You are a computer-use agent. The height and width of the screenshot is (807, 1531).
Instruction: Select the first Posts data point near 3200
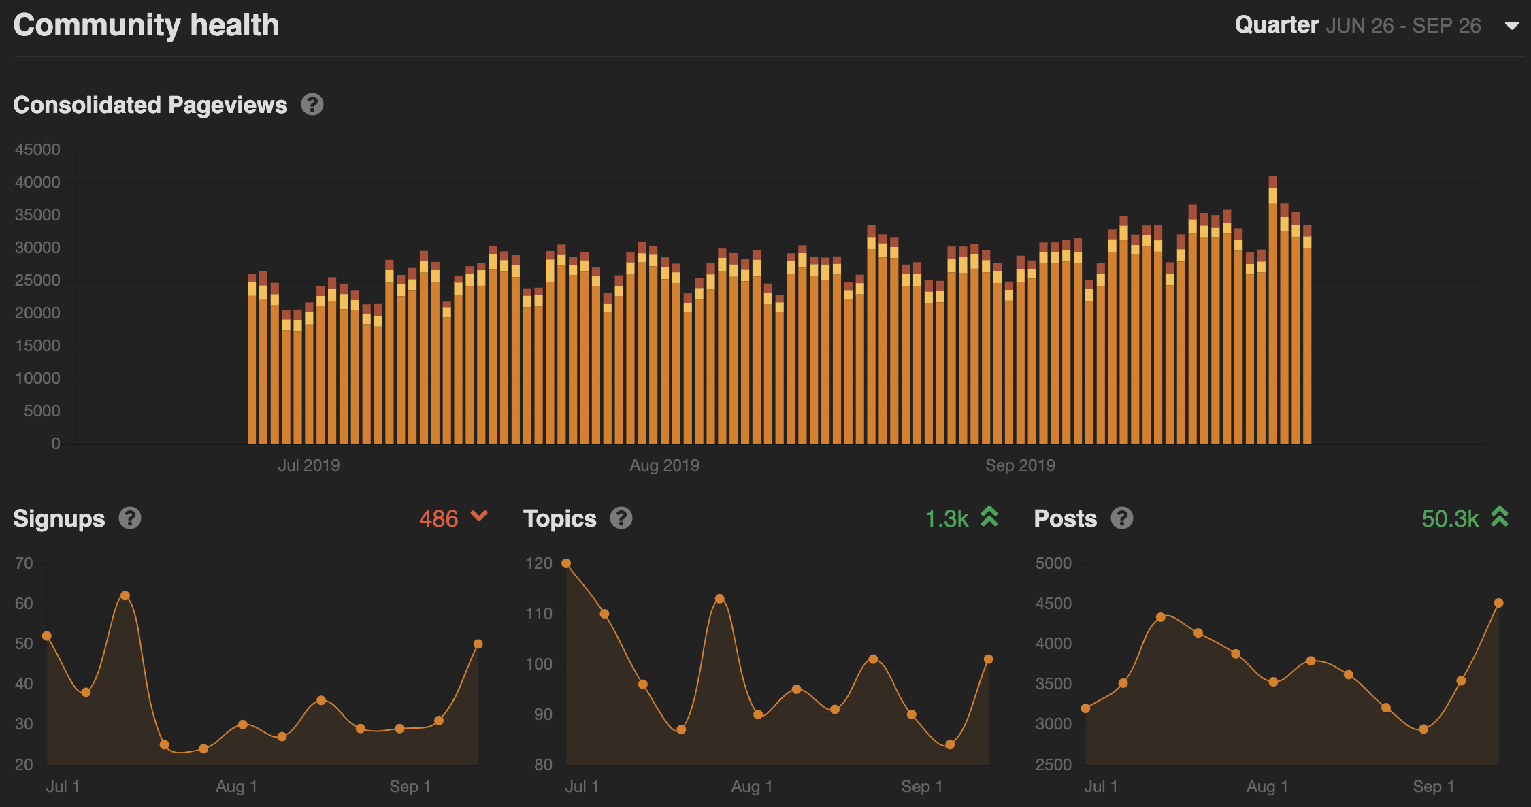tap(1086, 708)
